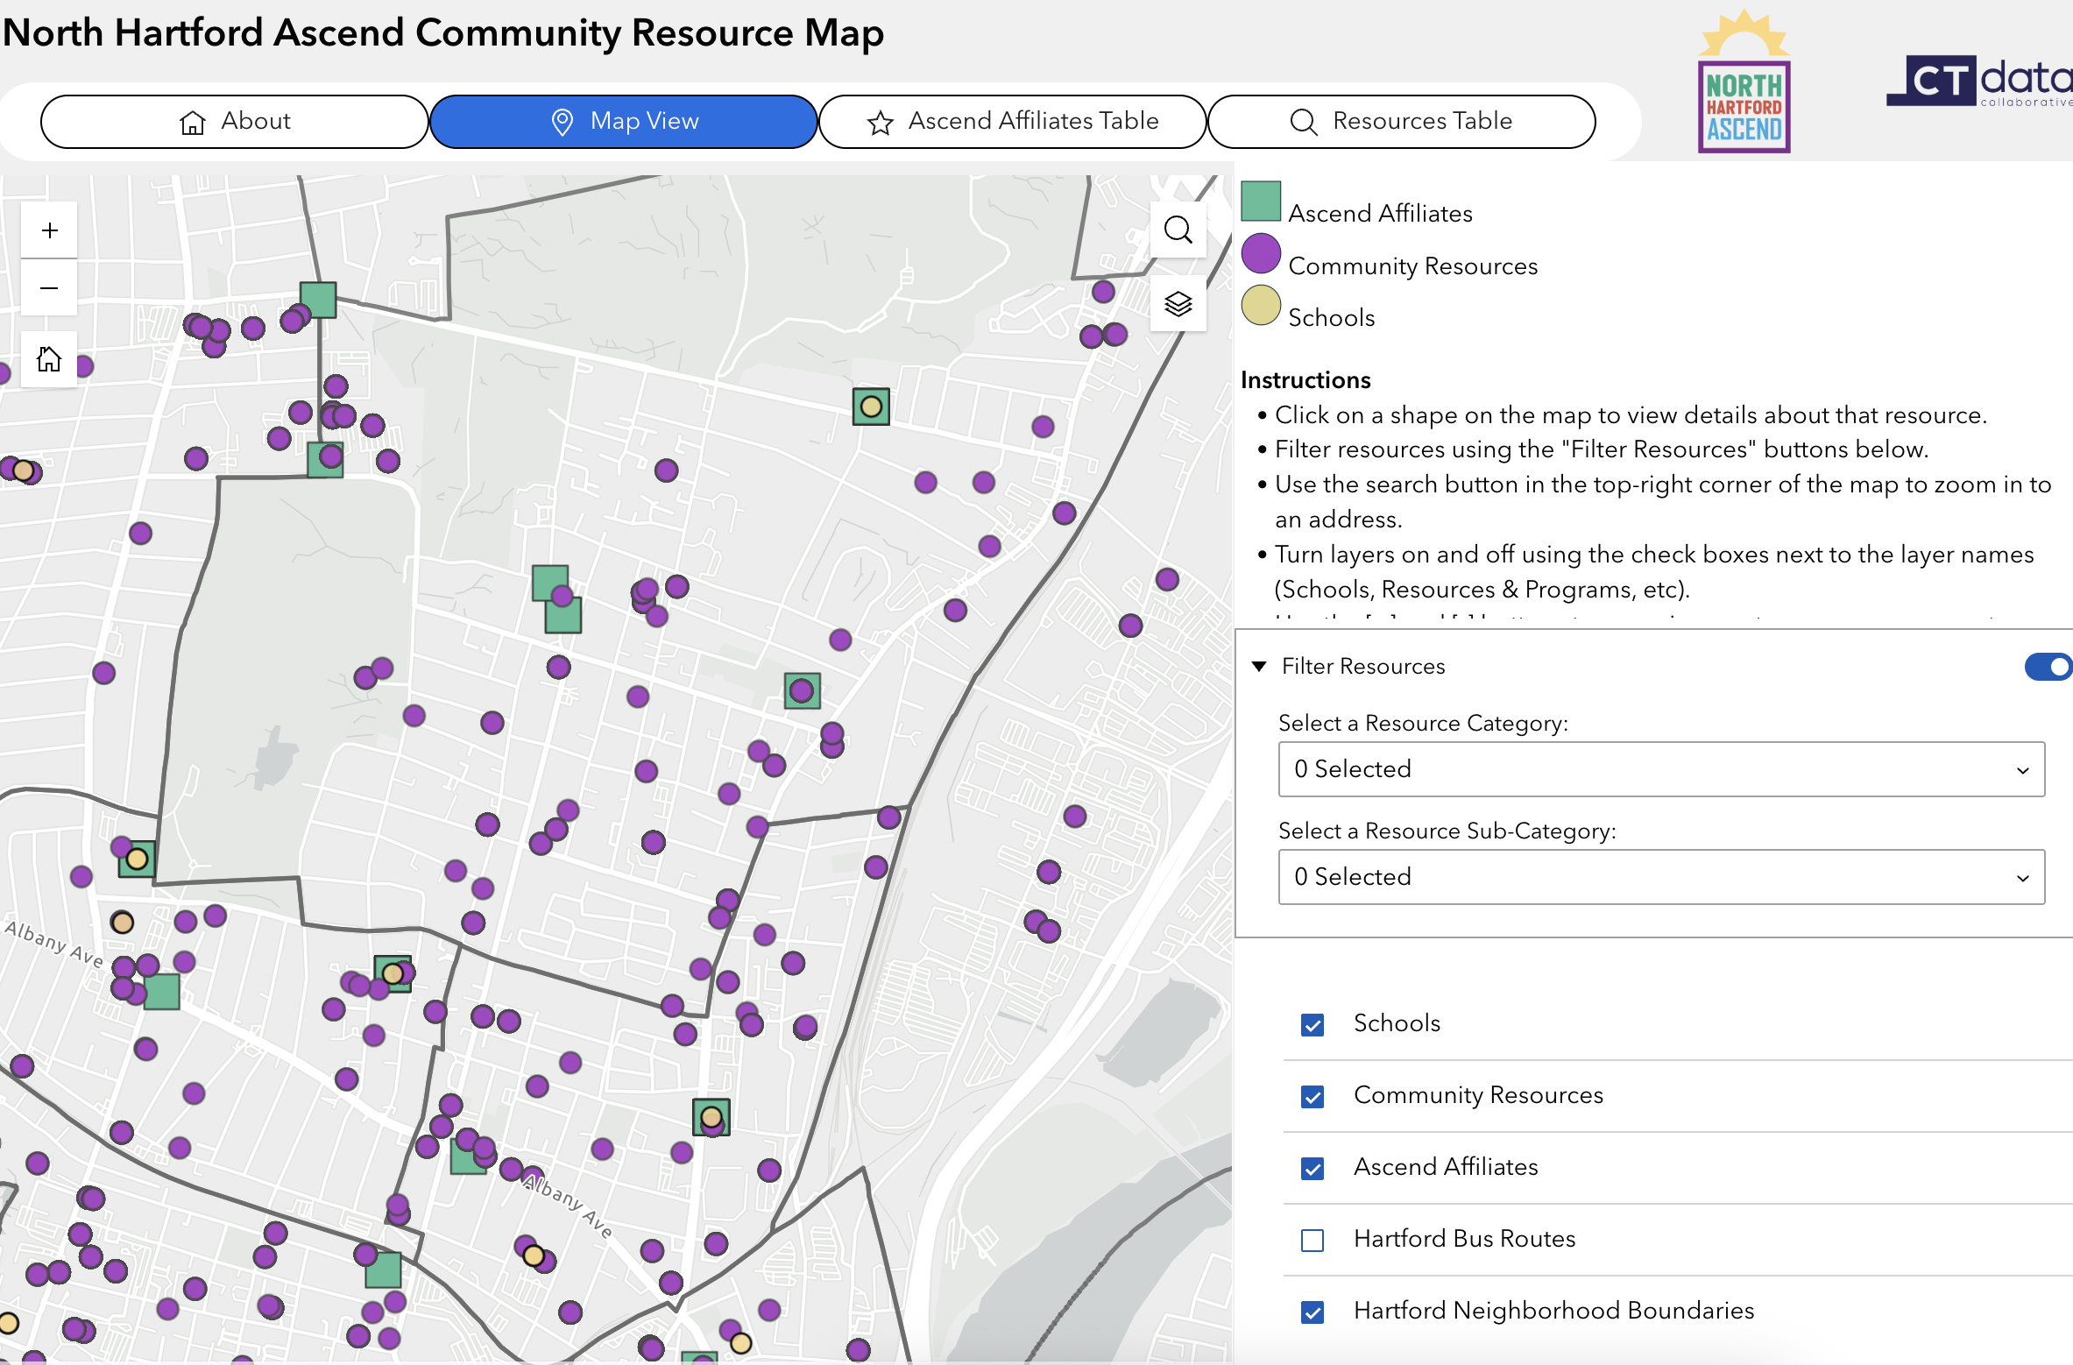
Task: Turn off the Filter Resources toggle switch
Action: (2048, 667)
